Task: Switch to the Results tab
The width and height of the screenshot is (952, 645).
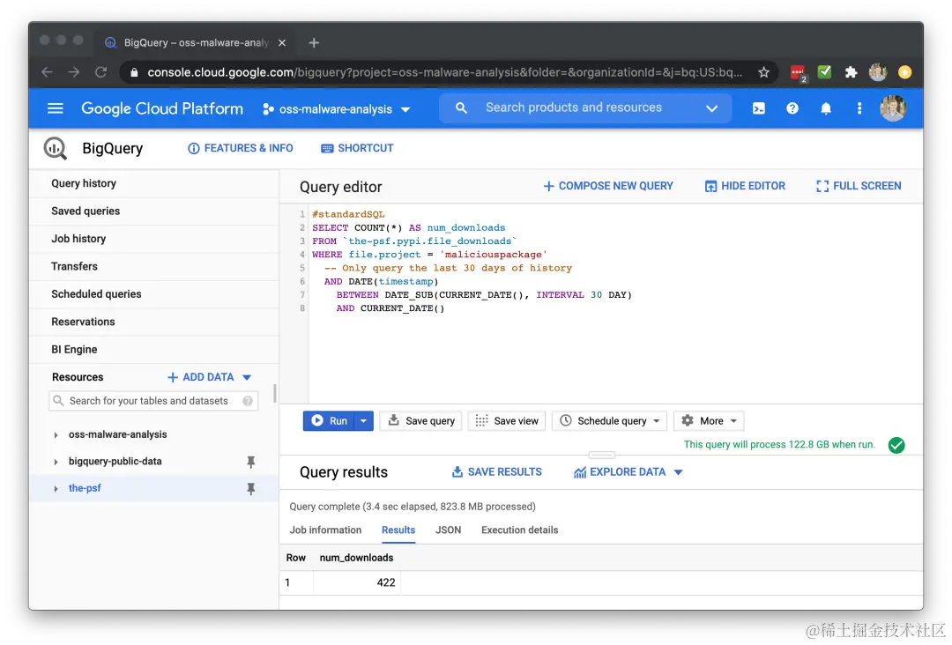Action: 398,530
